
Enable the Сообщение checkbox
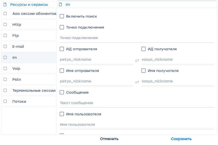point(62,93)
